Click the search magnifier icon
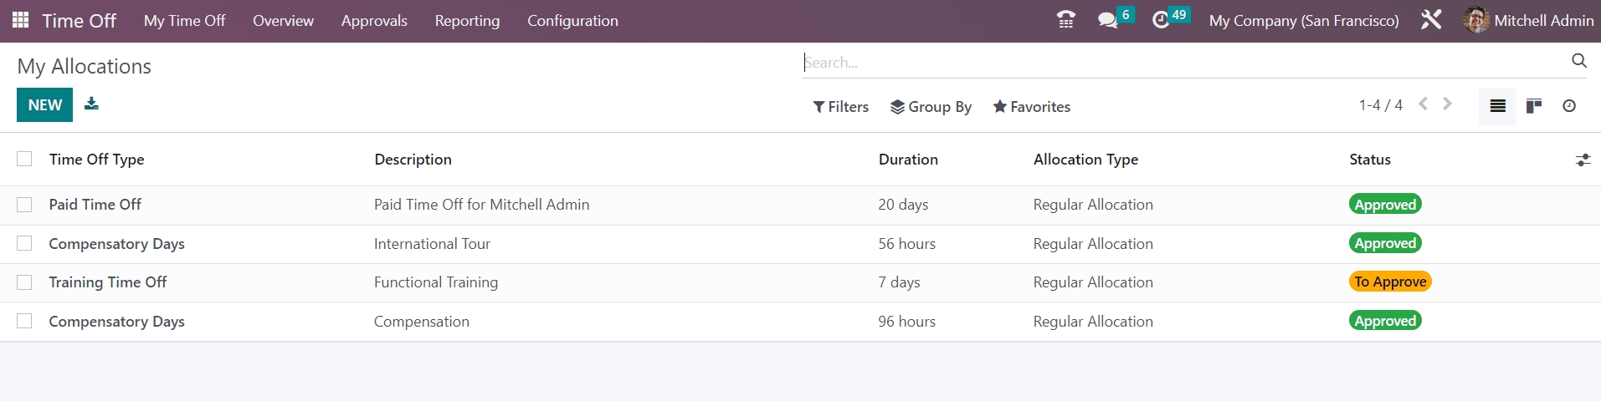Viewport: 1601px width, 401px height. click(1578, 61)
